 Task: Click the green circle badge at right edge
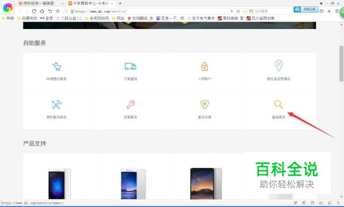click(x=342, y=13)
